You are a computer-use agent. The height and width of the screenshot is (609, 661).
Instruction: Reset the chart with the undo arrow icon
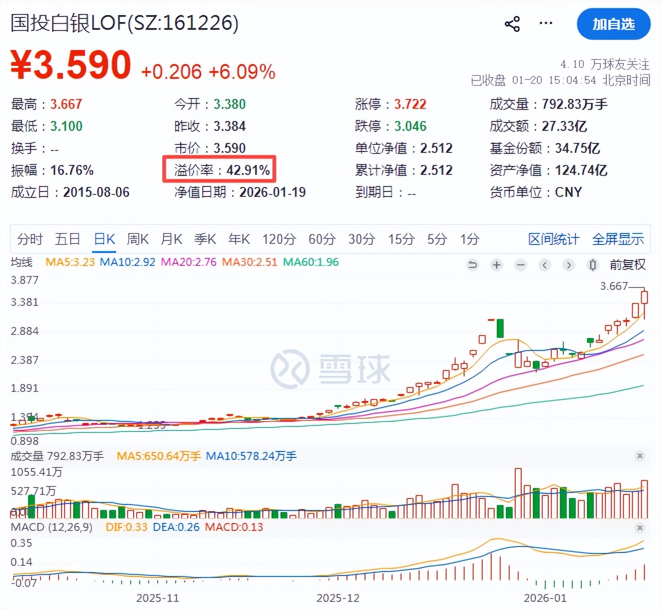(x=472, y=265)
